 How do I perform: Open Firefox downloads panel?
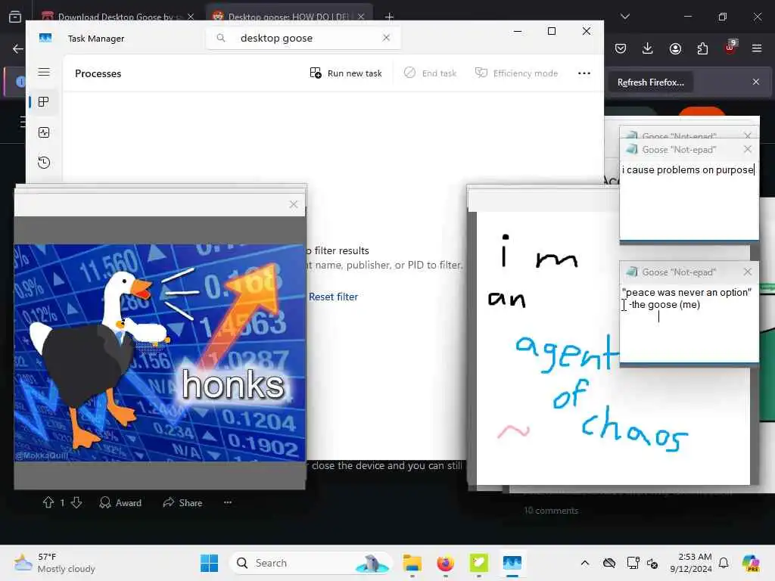(648, 48)
